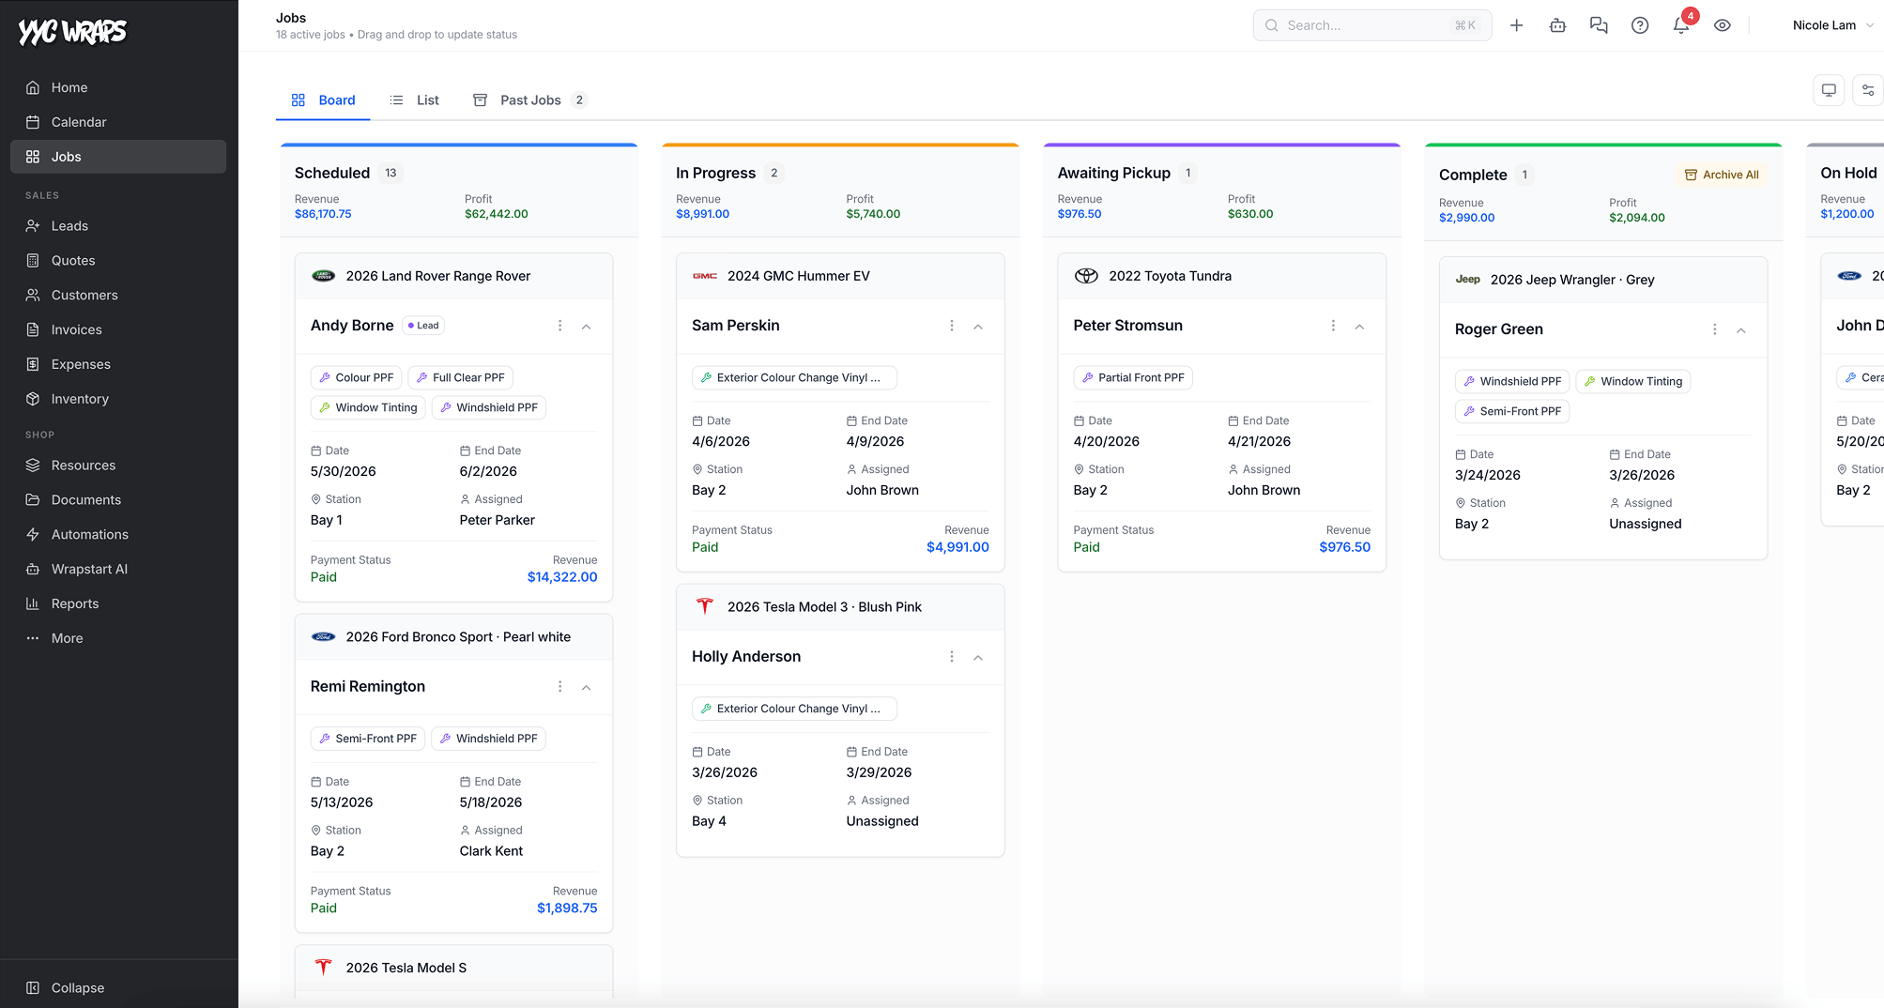Click the Documents folder icon
Screen dimensions: 1884x1008
point(33,500)
